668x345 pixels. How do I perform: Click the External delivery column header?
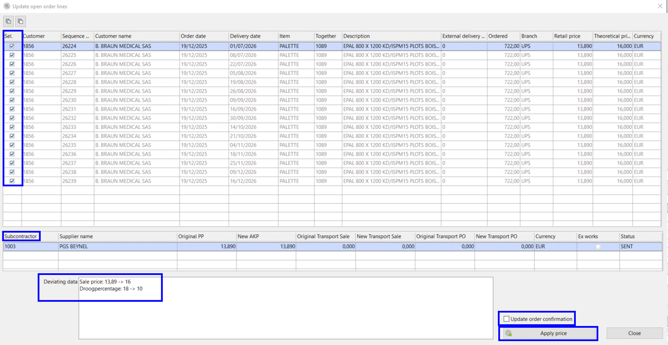(464, 36)
